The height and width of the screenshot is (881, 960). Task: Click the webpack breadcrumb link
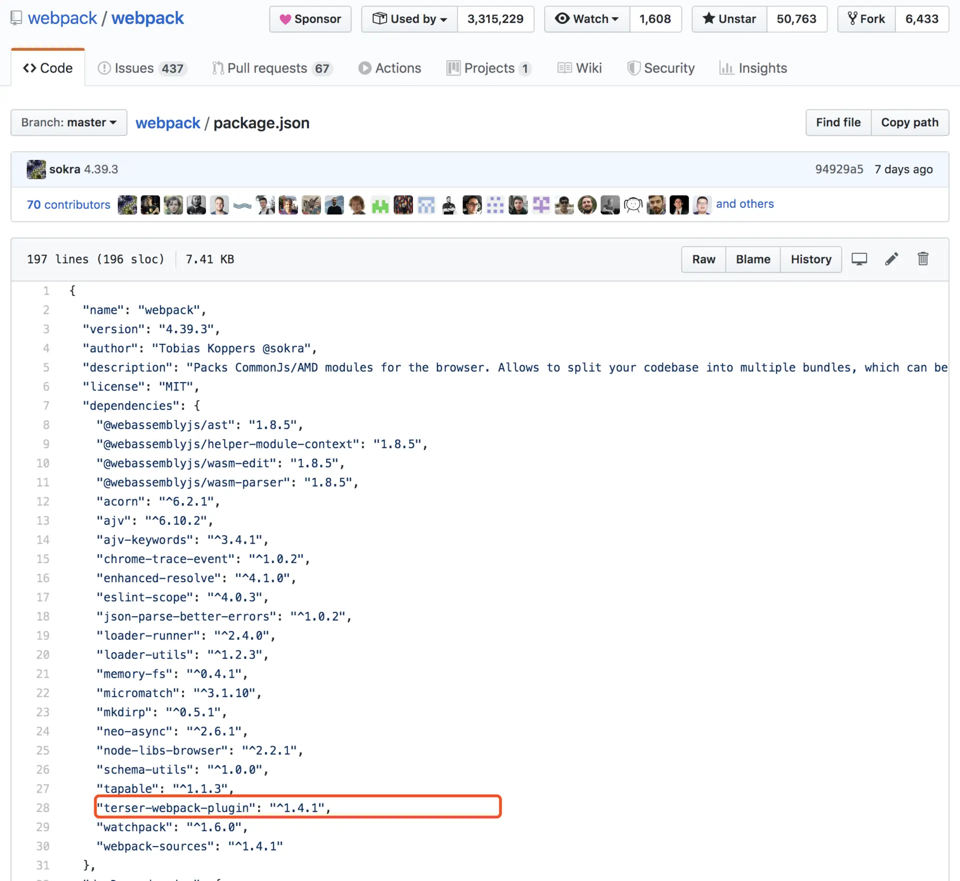(167, 123)
